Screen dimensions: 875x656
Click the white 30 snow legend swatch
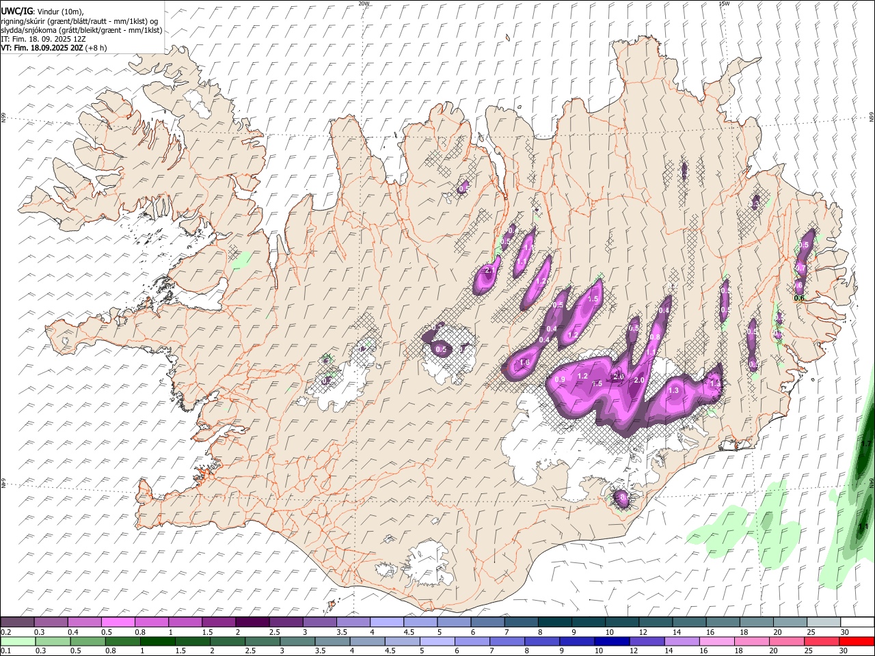point(857,623)
